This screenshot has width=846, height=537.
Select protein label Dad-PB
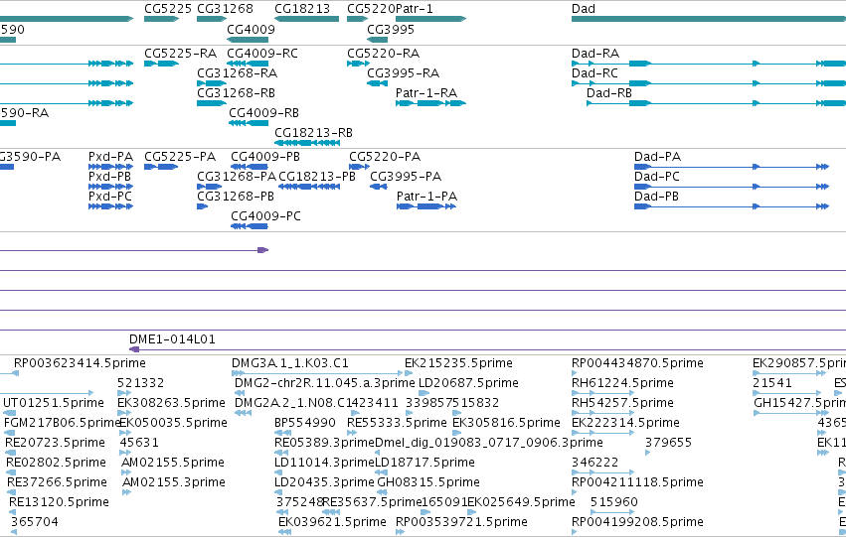(x=656, y=197)
